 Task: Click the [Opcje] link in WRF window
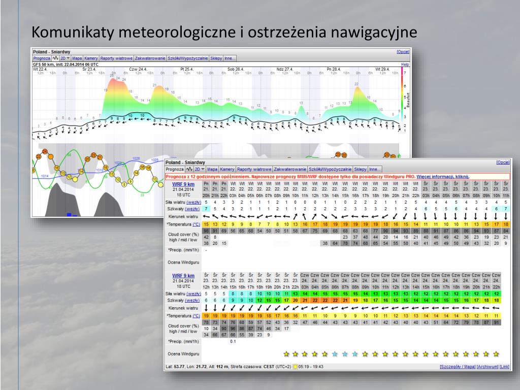point(503,162)
